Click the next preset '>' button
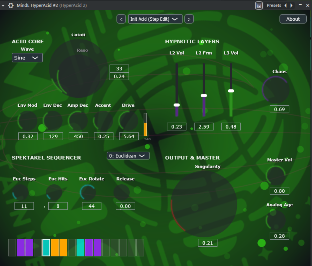 pos(189,19)
